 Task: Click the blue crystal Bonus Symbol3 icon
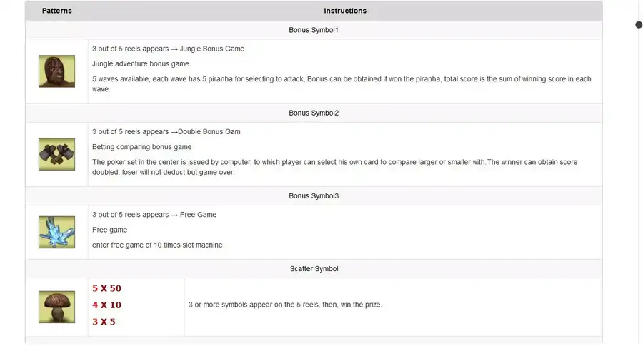[x=56, y=232]
